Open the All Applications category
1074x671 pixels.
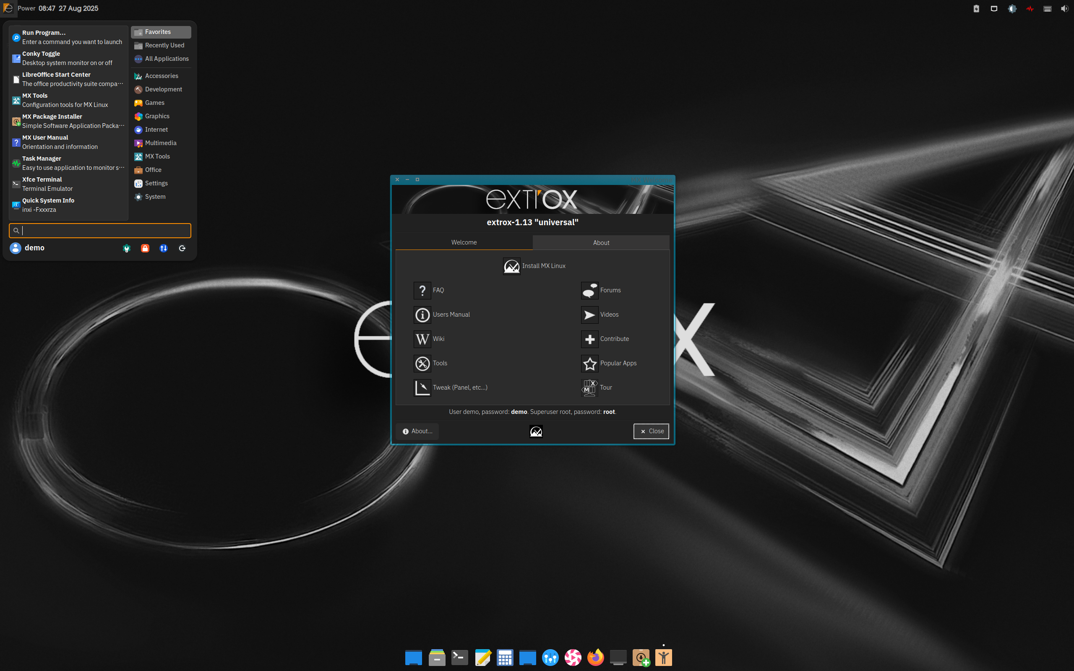(161, 59)
